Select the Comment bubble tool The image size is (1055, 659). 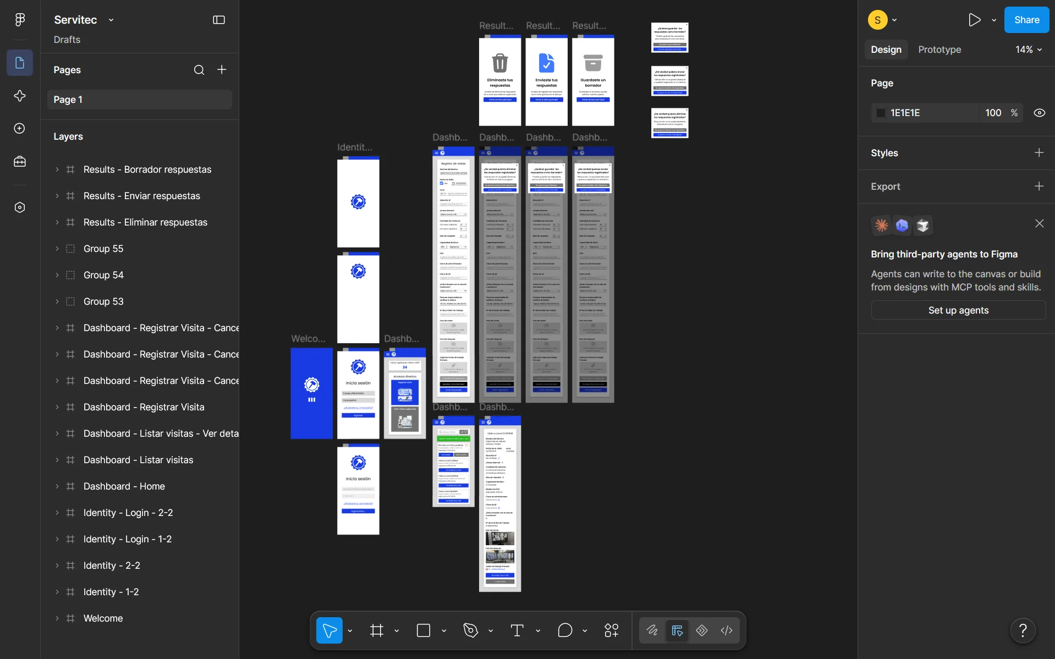[565, 630]
